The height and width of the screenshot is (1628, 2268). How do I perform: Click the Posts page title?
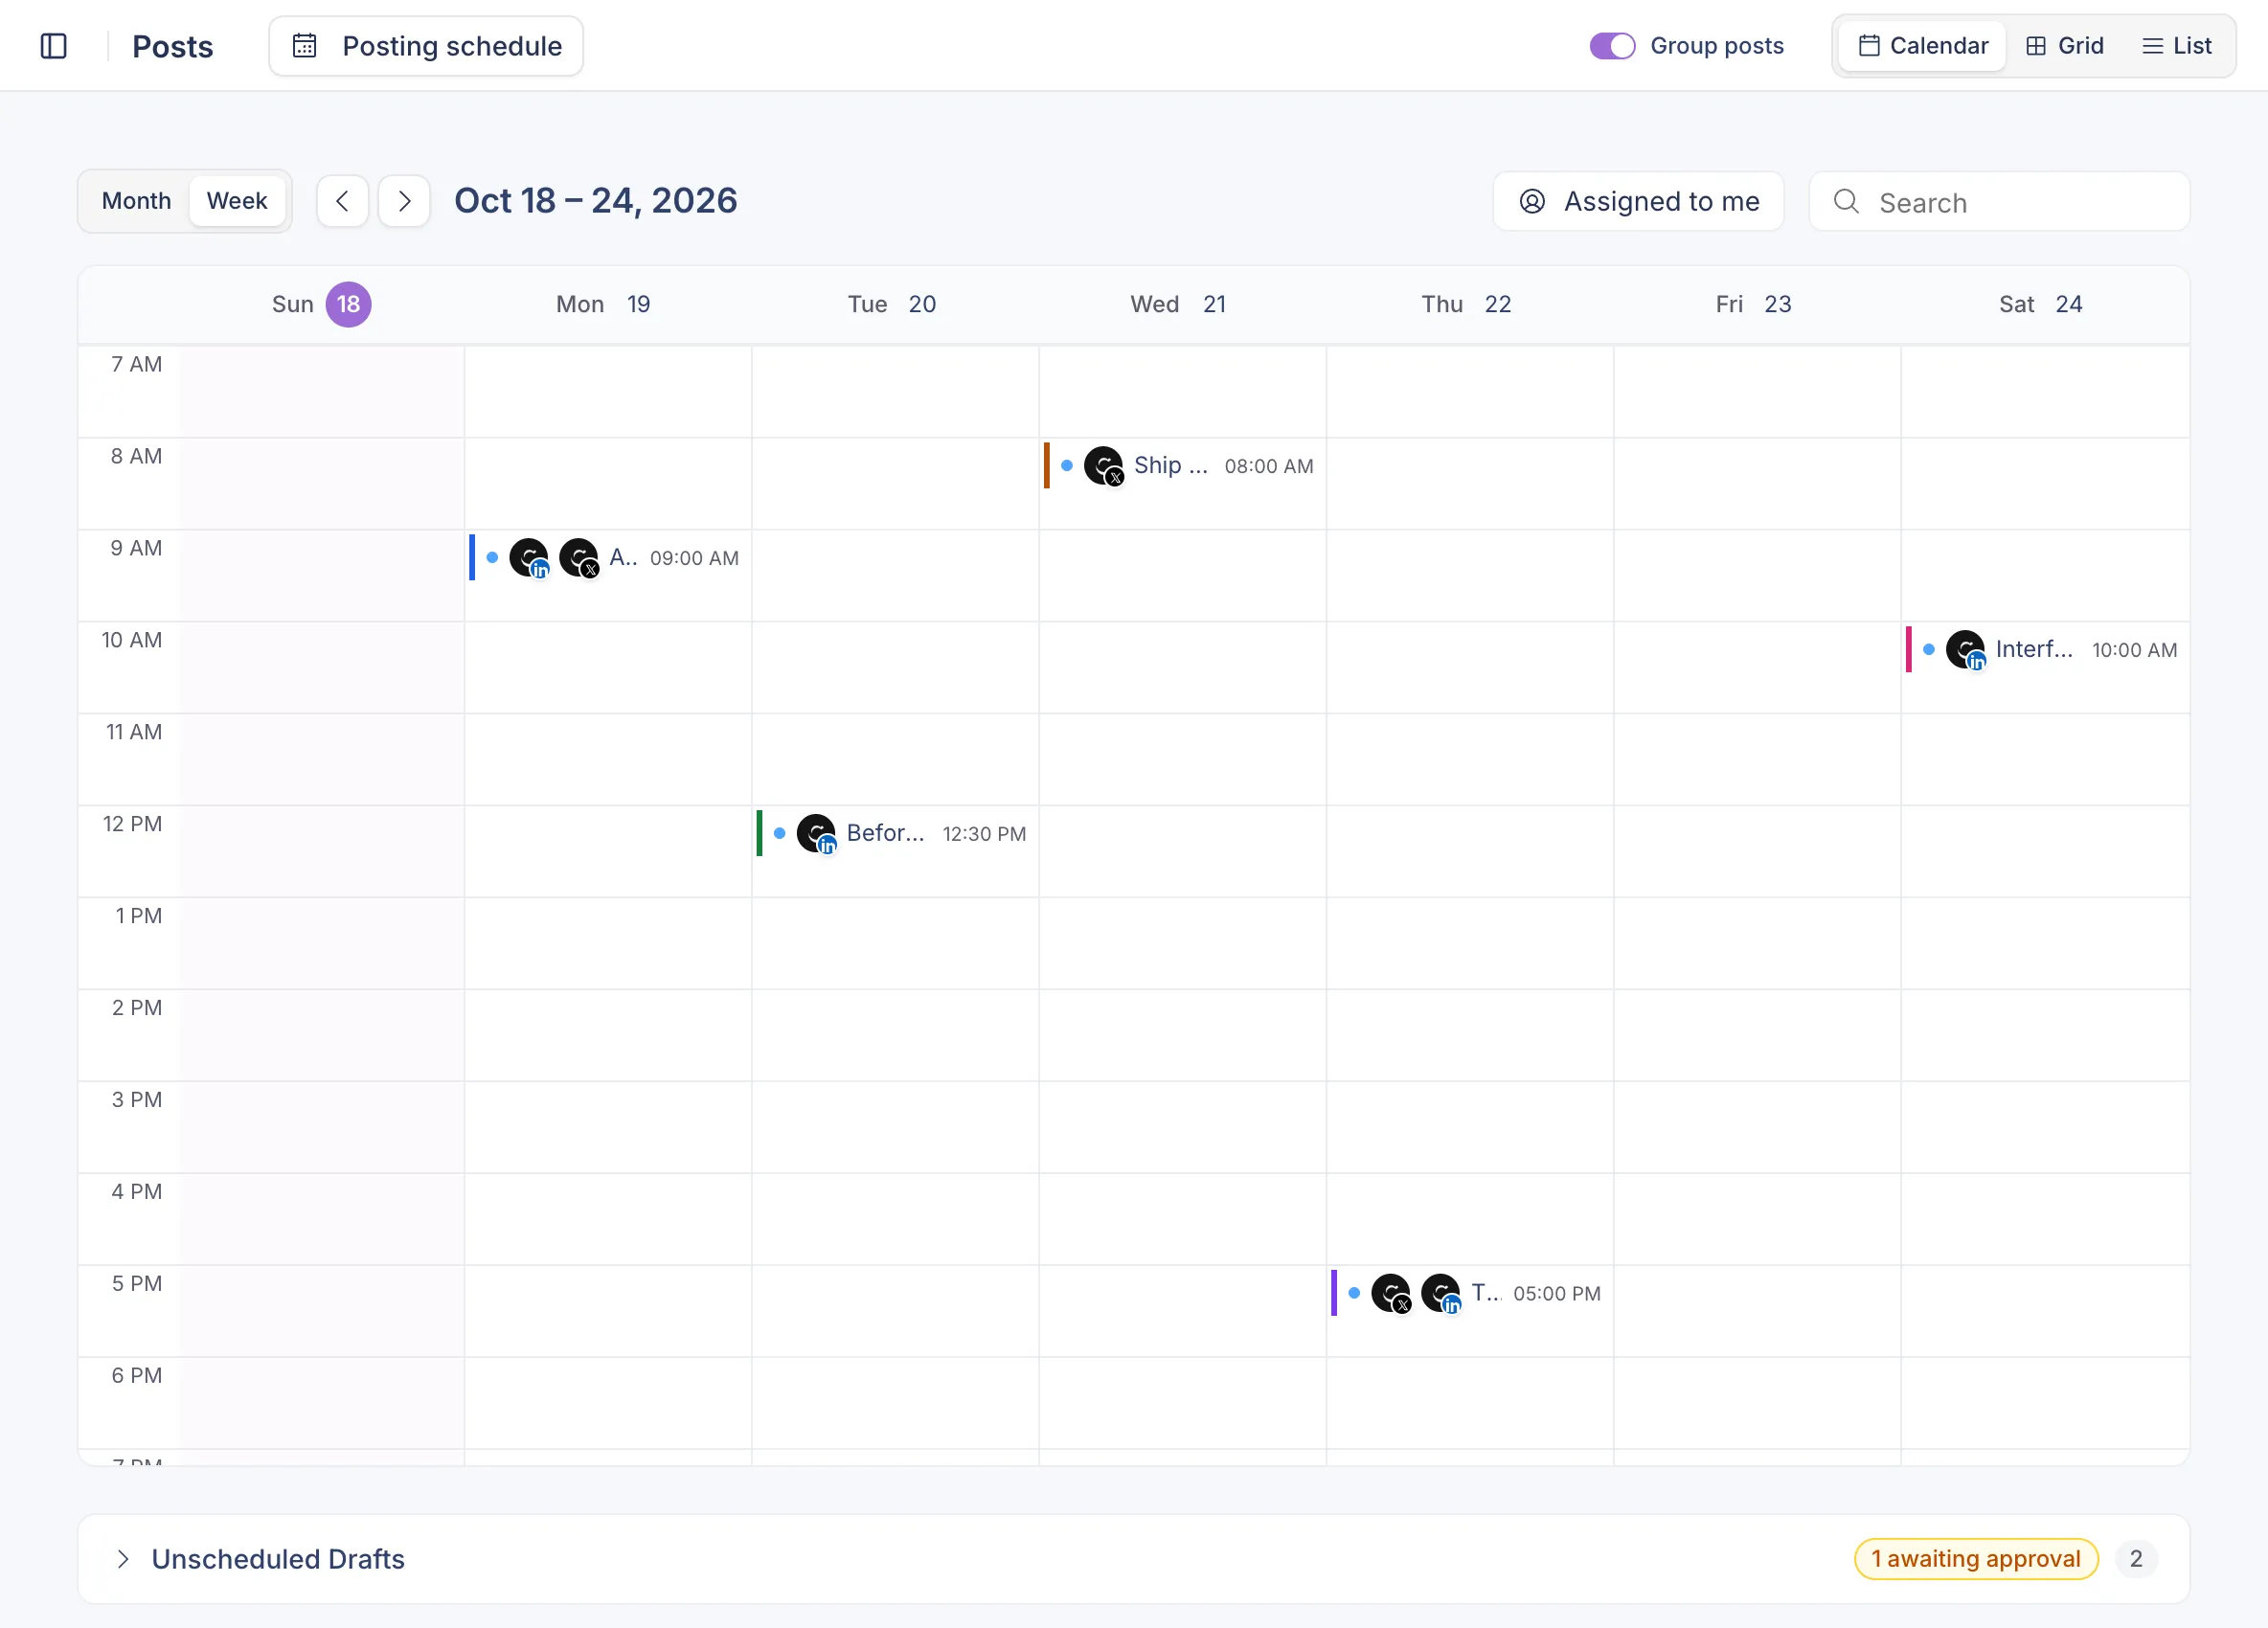click(173, 46)
